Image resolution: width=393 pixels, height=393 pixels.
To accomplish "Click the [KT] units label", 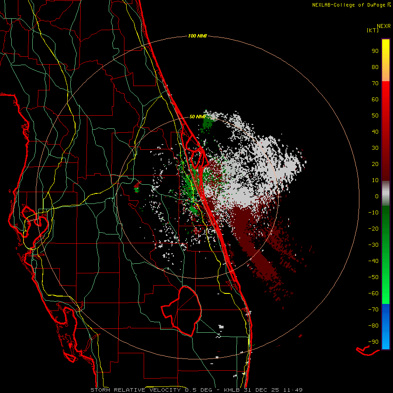I will coord(373,30).
